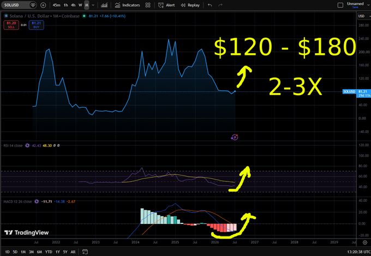Click the 81.21 last price value in header
The height and width of the screenshot is (256, 371).
[x=93, y=16]
